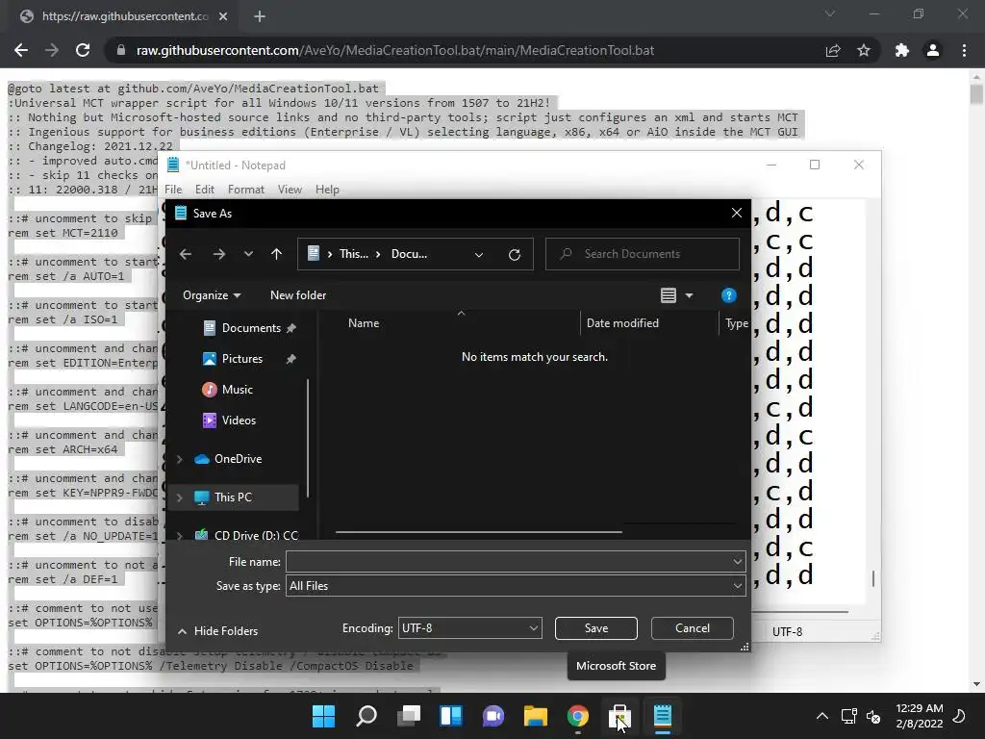Change the view layout icon
Image resolution: width=985 pixels, height=739 pixels.
click(669, 295)
